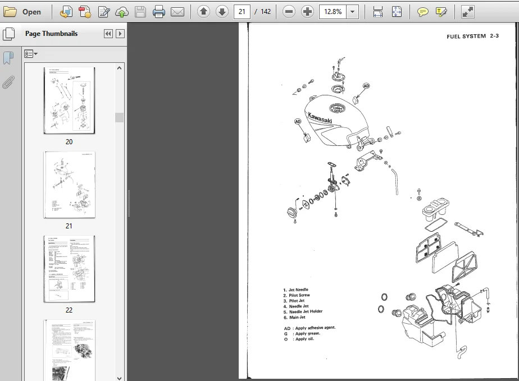The width and height of the screenshot is (519, 381).
Task: Click the Open file button
Action: 22,12
